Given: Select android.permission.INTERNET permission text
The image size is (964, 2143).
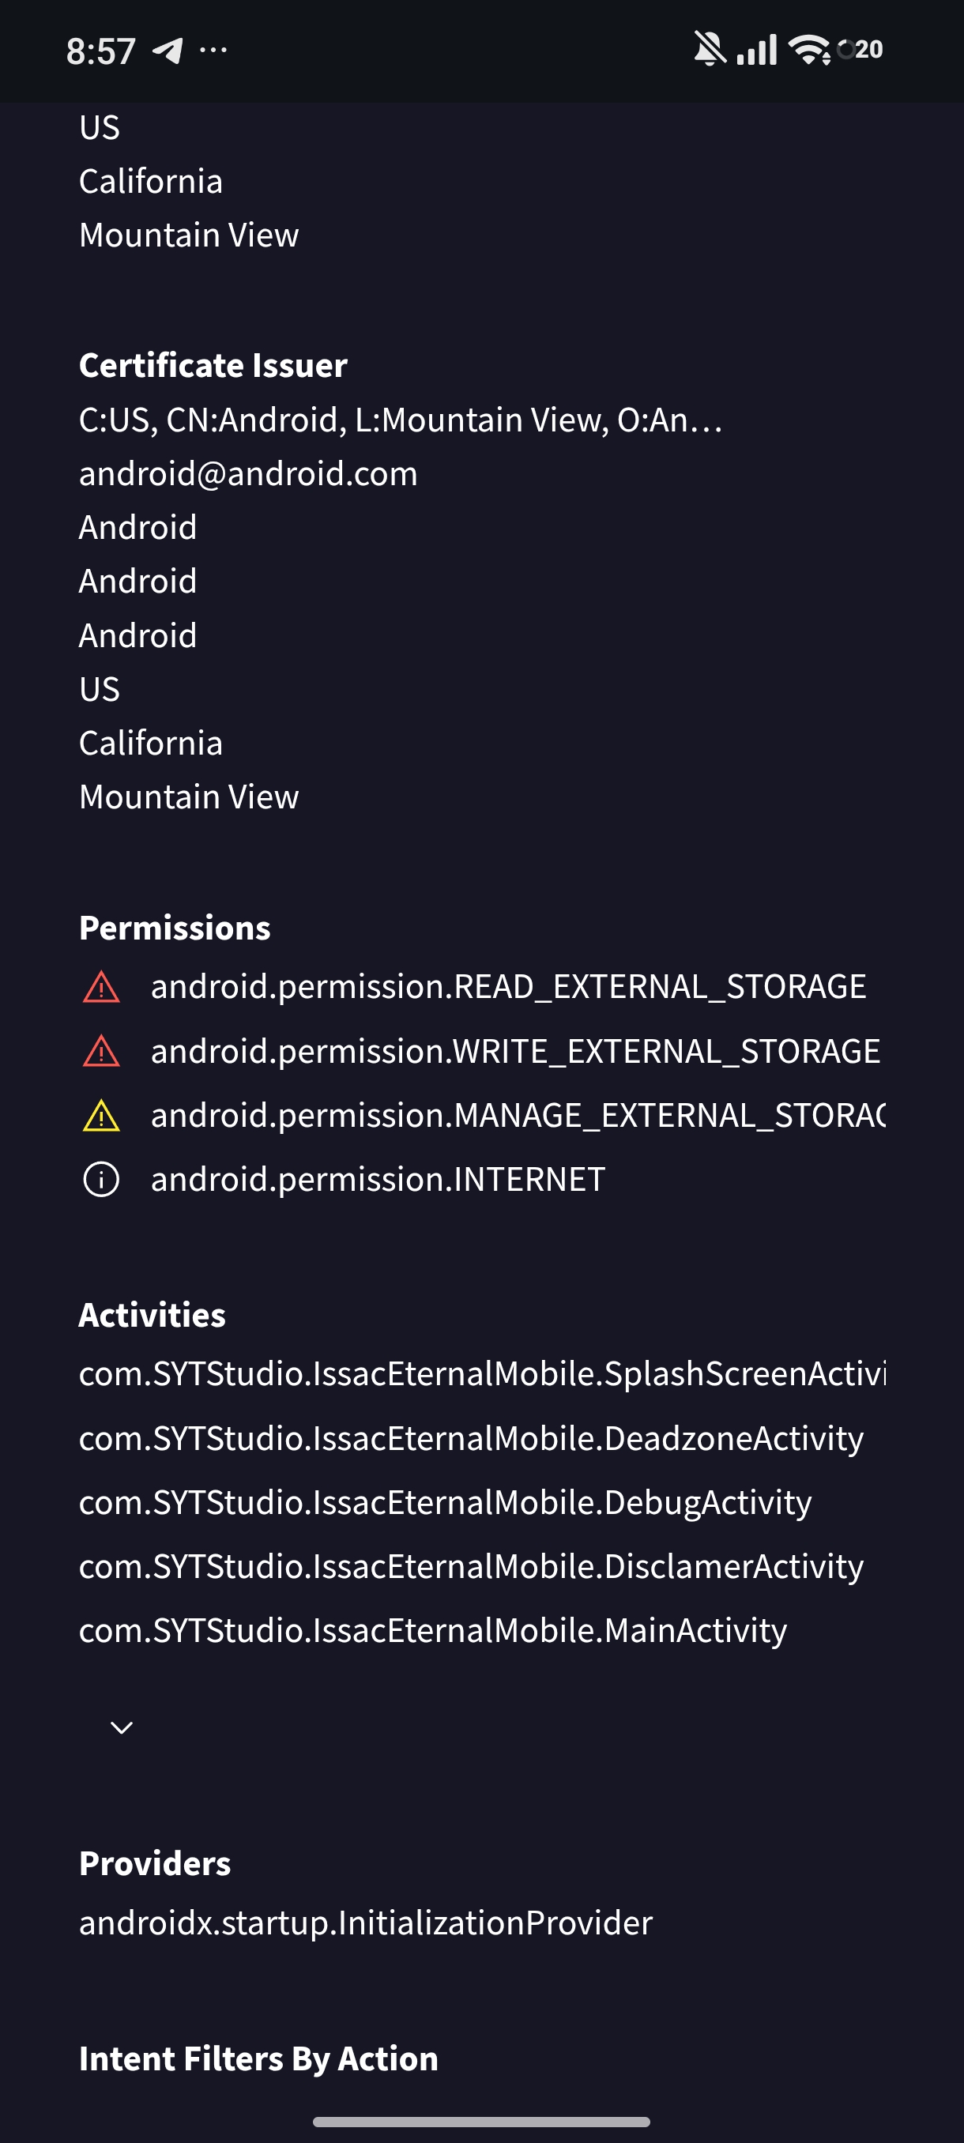Looking at the screenshot, I should point(378,1180).
